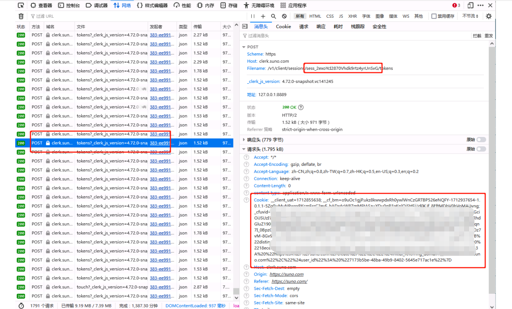Show the 响应 tab in details pane
This screenshot has height=309, width=512.
(321, 26)
